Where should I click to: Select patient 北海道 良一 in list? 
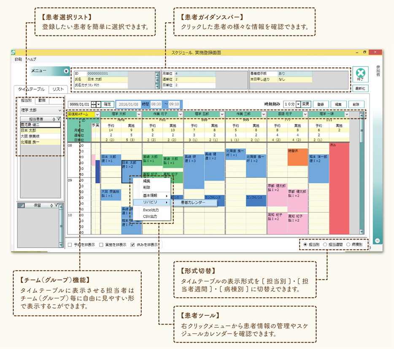(x=40, y=142)
